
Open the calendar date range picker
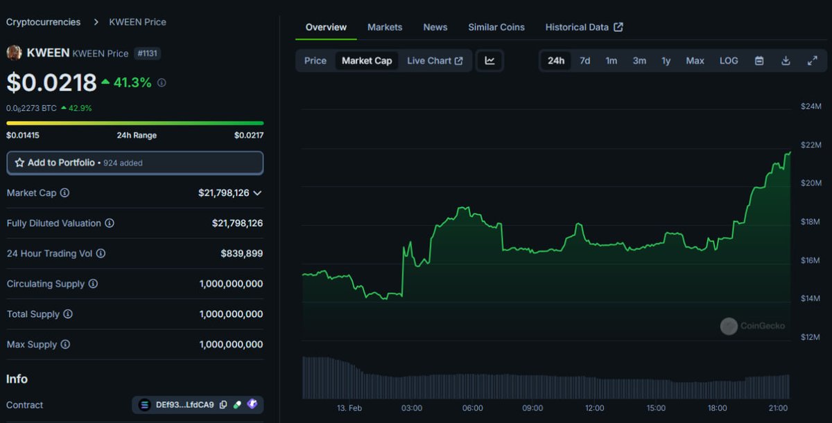759,61
